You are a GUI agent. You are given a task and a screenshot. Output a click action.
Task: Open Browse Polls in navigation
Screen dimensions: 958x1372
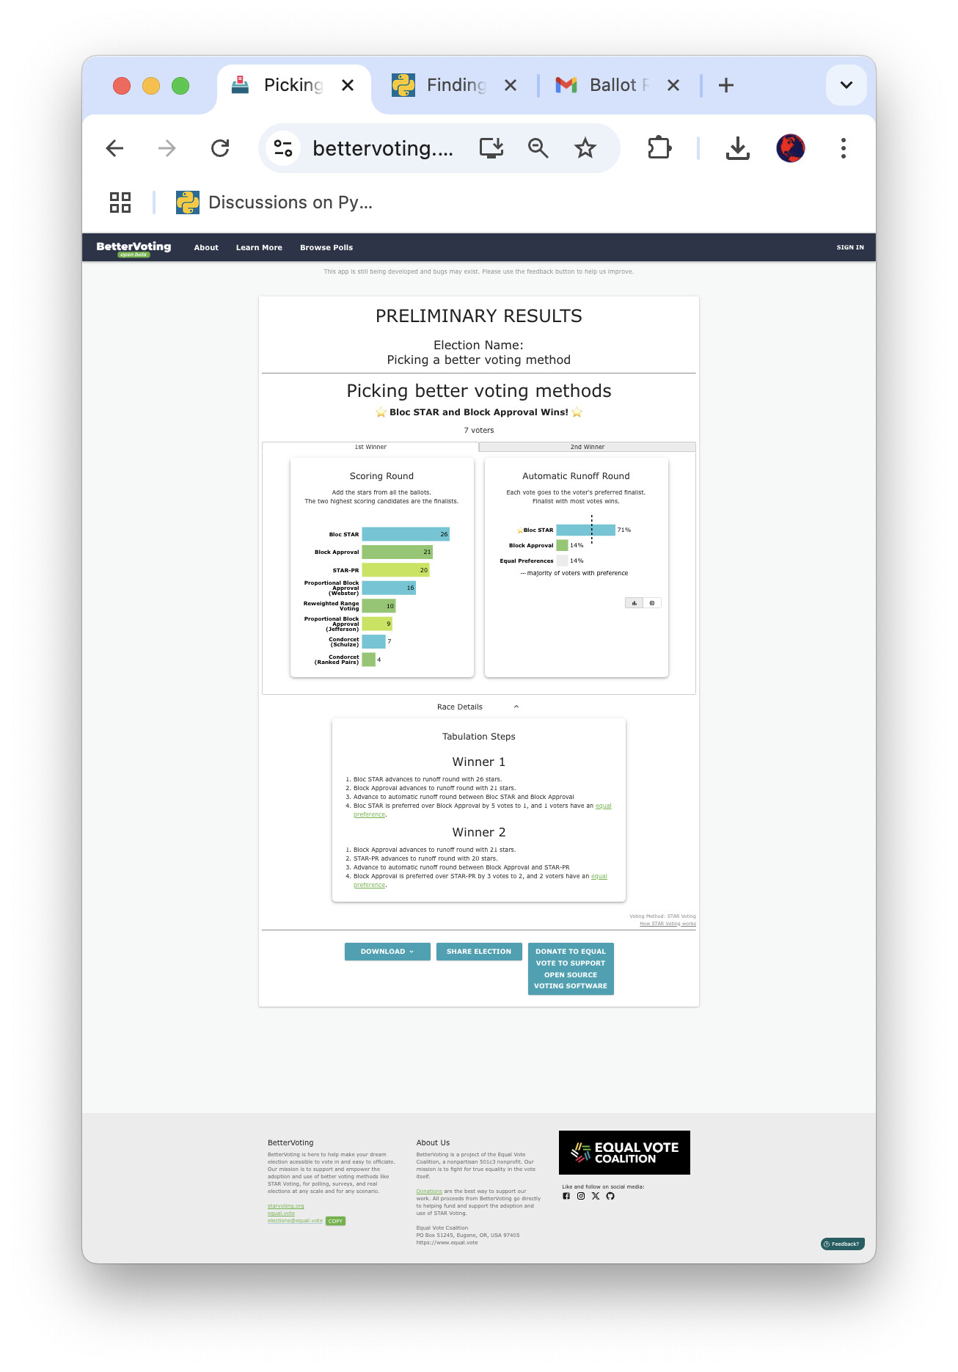[326, 248]
